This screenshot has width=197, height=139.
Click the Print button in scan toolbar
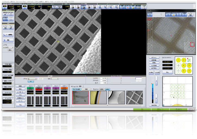(54, 6)
